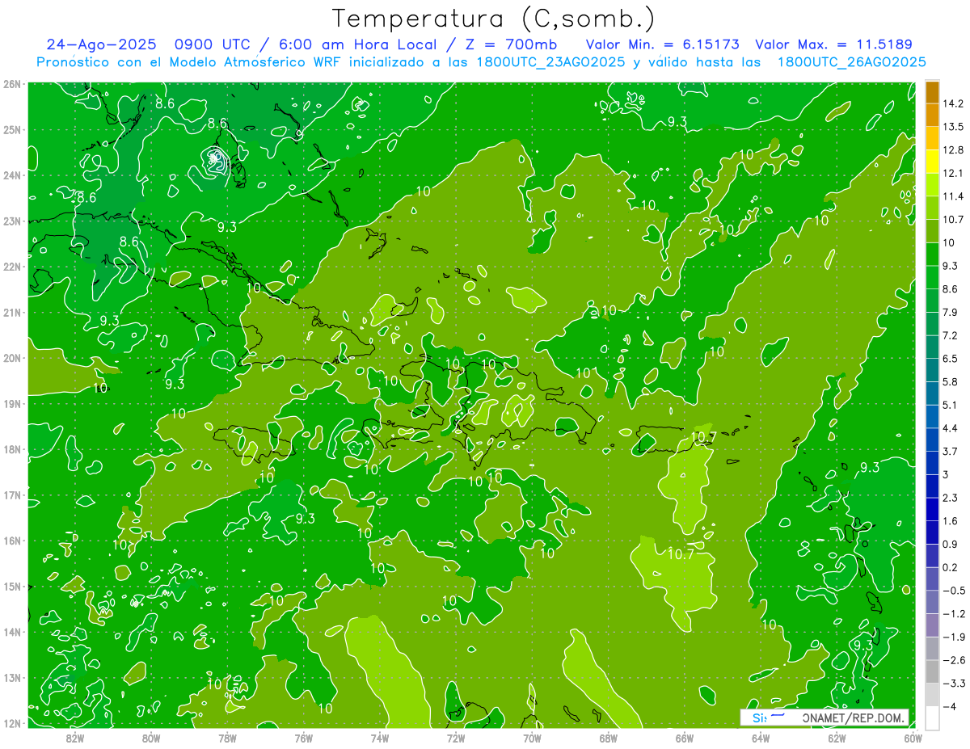
Task: Click the colorbar swatch between 11.4 and 10.7
Action: coord(932,207)
